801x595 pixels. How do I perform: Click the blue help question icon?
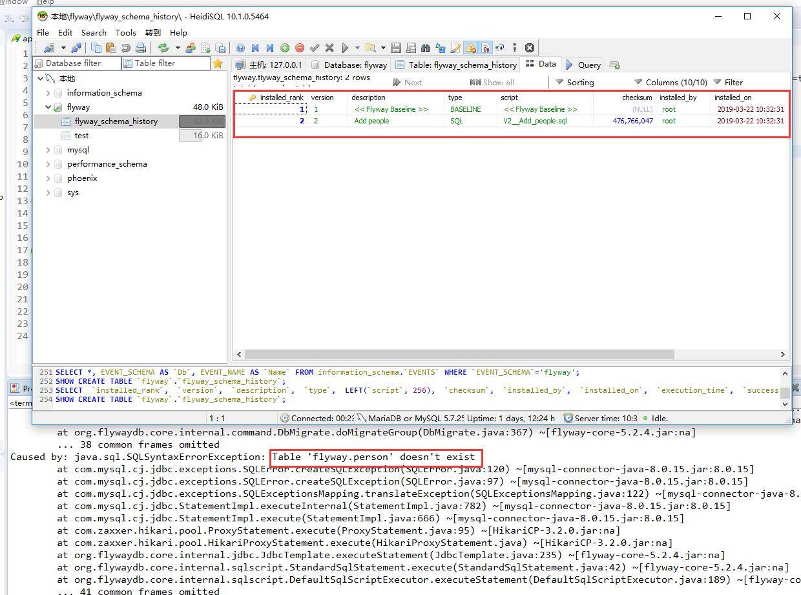click(x=240, y=48)
